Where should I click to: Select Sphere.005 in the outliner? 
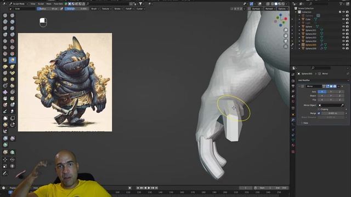(311, 45)
